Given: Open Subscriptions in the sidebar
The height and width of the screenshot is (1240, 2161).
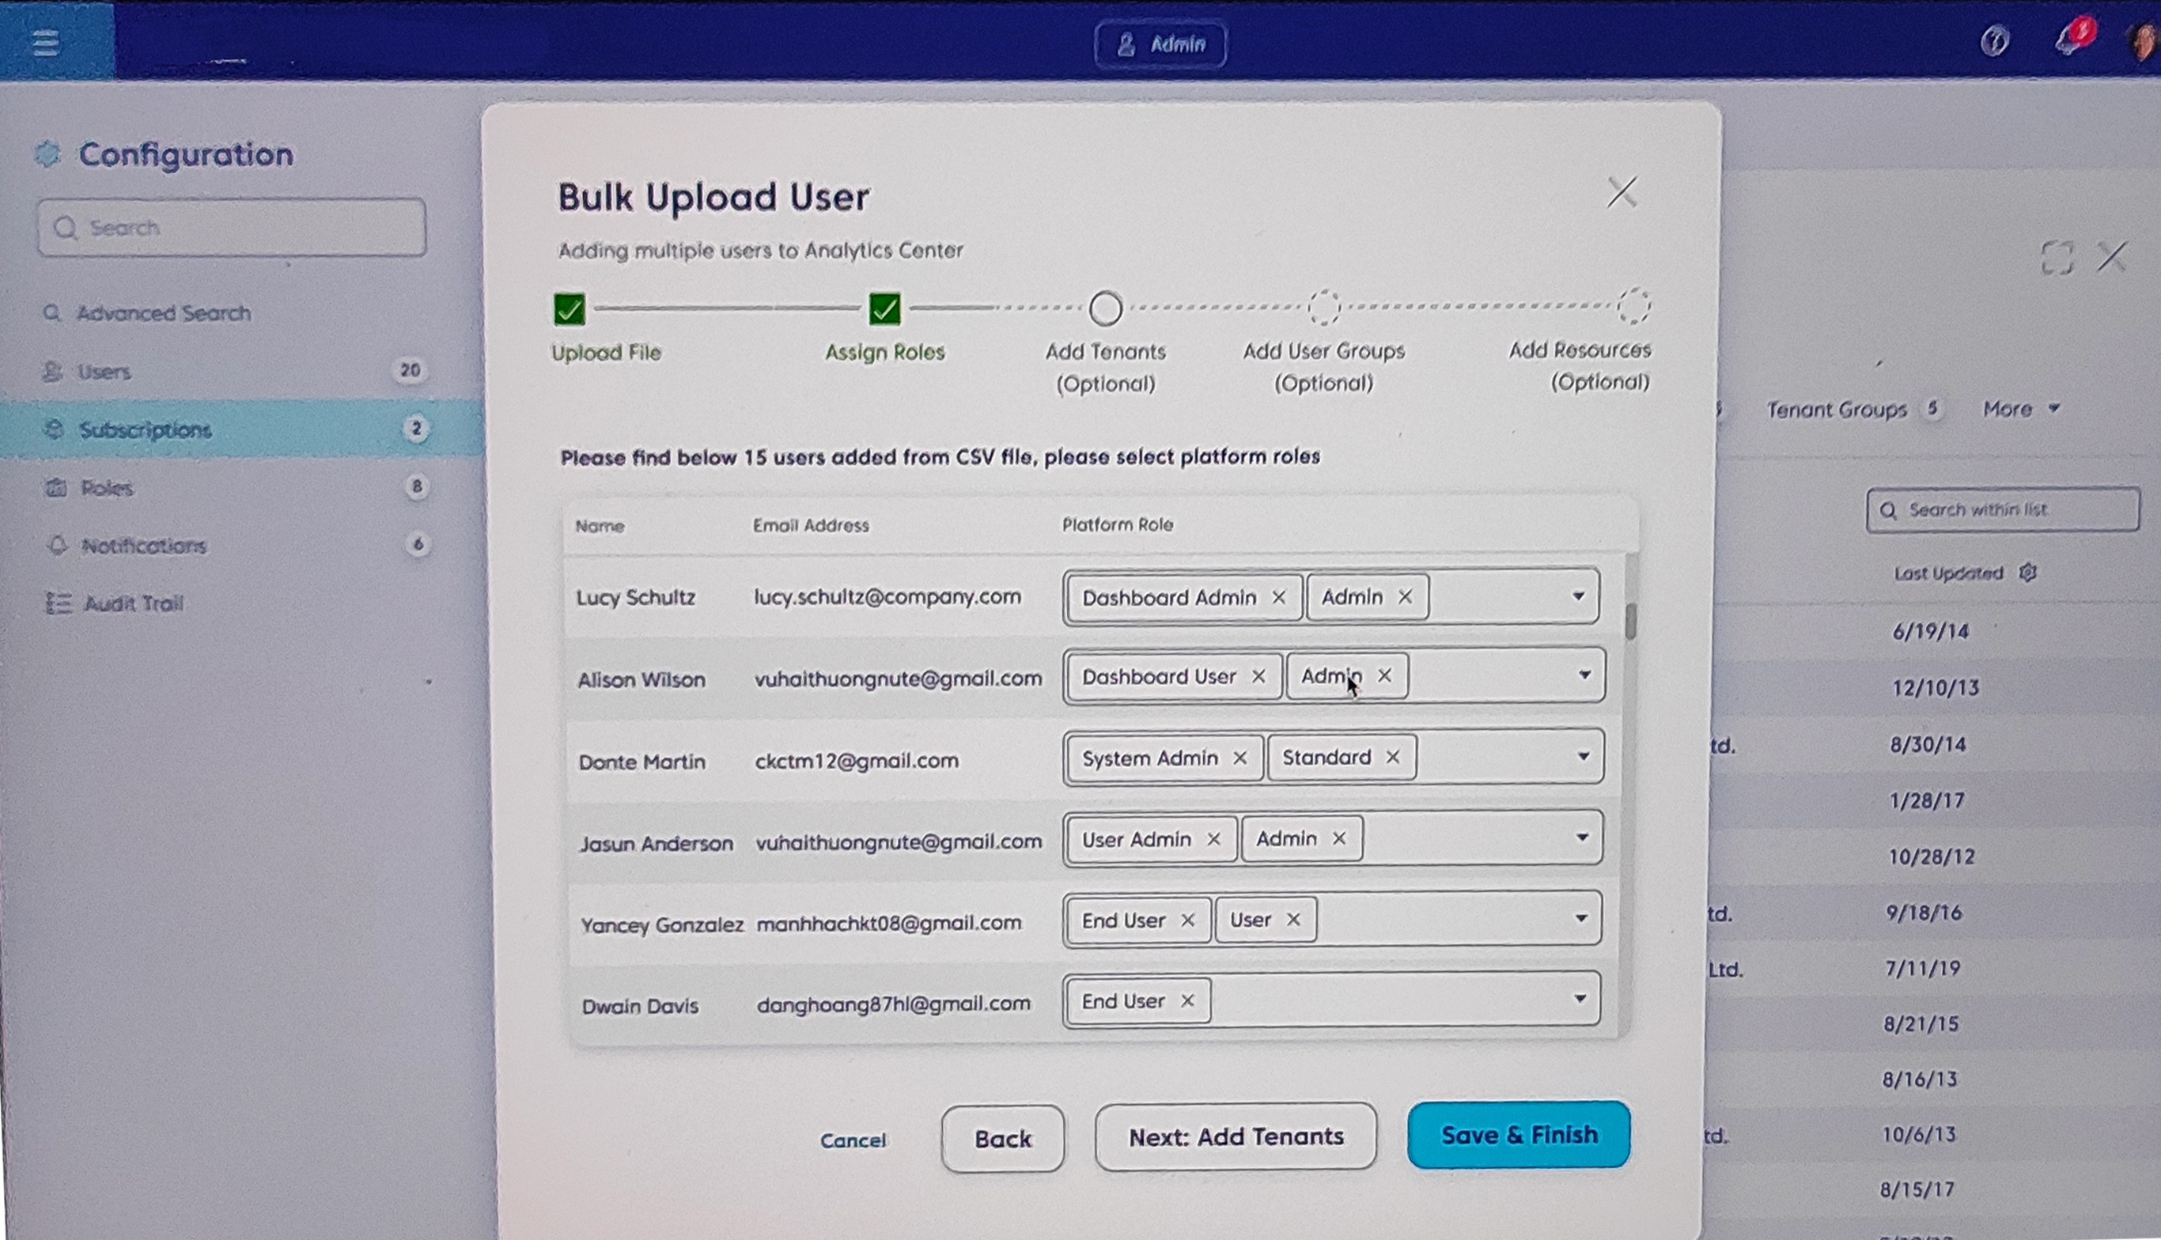Looking at the screenshot, I should (145, 429).
